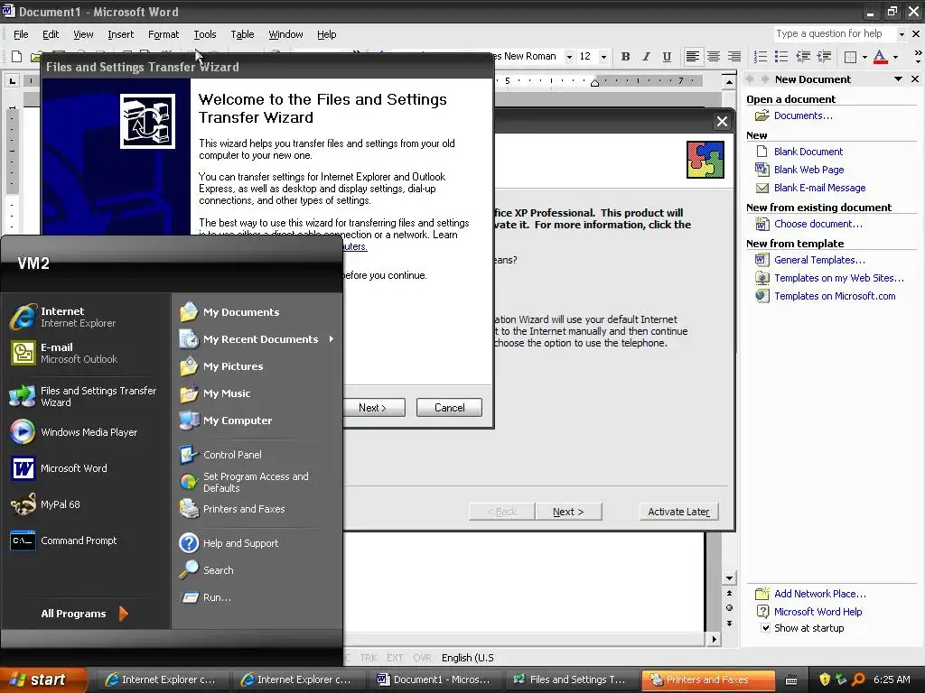Screen dimensions: 925x693
Task: Decrease the paragraph indent
Action: [x=803, y=57]
